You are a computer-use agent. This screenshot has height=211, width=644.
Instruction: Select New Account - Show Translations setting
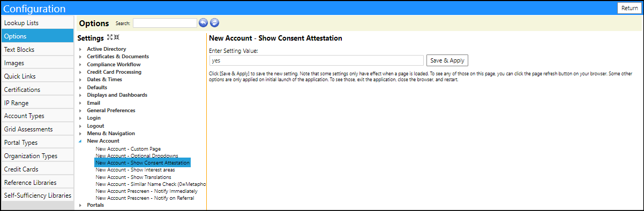click(133, 177)
